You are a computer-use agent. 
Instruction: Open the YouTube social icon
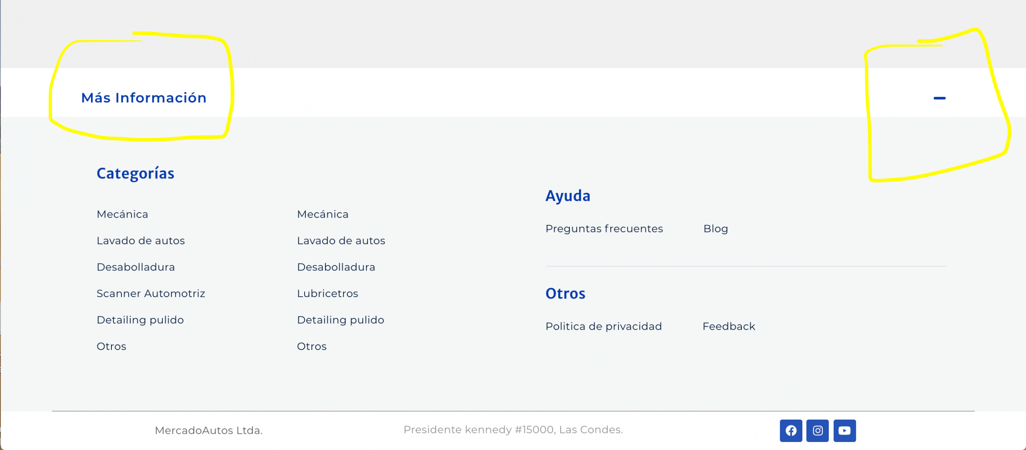tap(844, 430)
